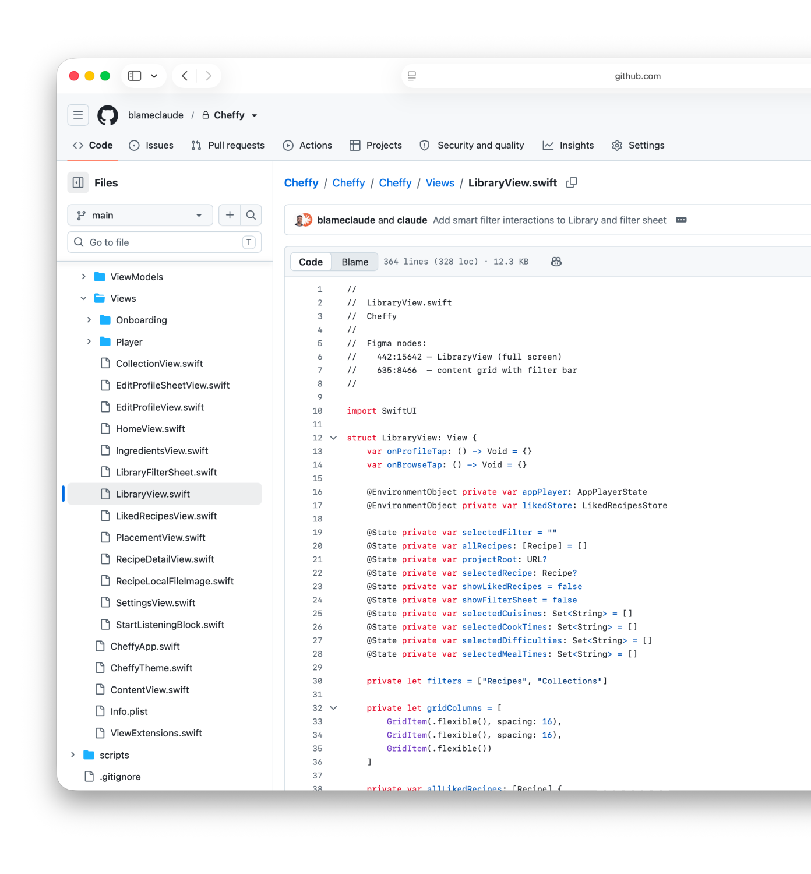This screenshot has width=811, height=874.
Task: Open commit message Add smart filter interactions
Action: (x=549, y=220)
